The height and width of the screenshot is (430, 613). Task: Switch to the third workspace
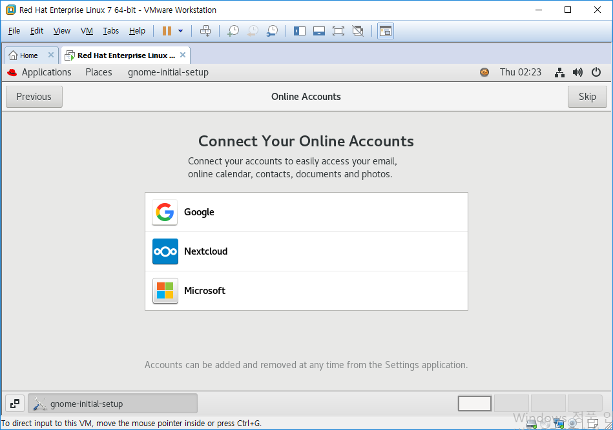548,404
